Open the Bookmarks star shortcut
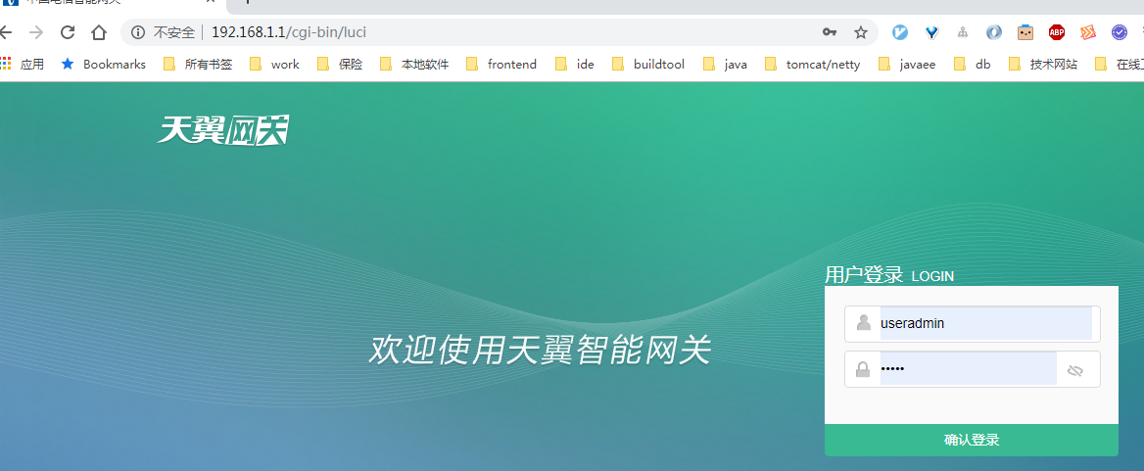1144x471 pixels. 104,65
